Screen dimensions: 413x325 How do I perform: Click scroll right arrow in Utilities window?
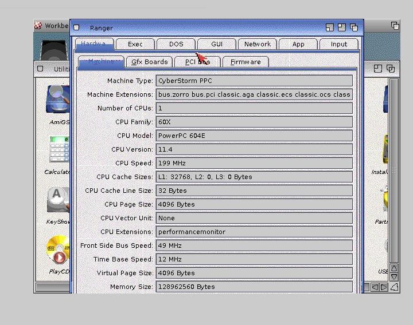pyautogui.click(x=384, y=287)
